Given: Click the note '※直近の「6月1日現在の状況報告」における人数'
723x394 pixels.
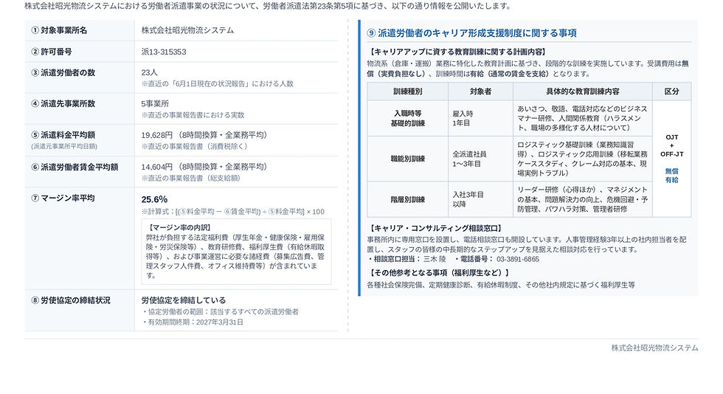Looking at the screenshot, I should (217, 83).
